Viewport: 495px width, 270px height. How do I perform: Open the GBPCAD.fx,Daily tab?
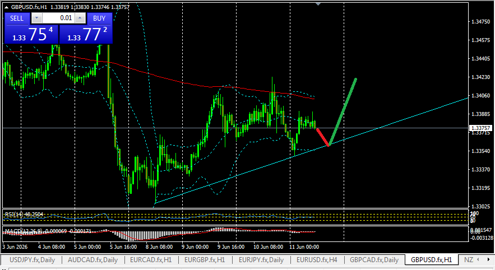374,260
